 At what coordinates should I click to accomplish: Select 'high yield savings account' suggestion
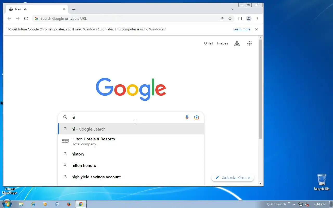pyautogui.click(x=131, y=177)
